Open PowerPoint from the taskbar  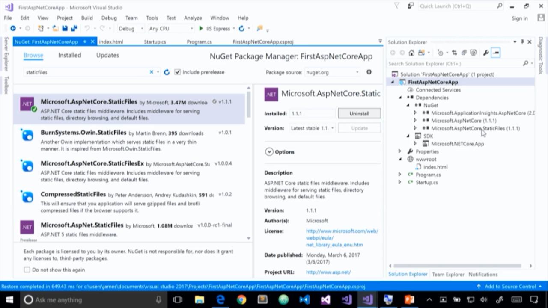(x=409, y=299)
